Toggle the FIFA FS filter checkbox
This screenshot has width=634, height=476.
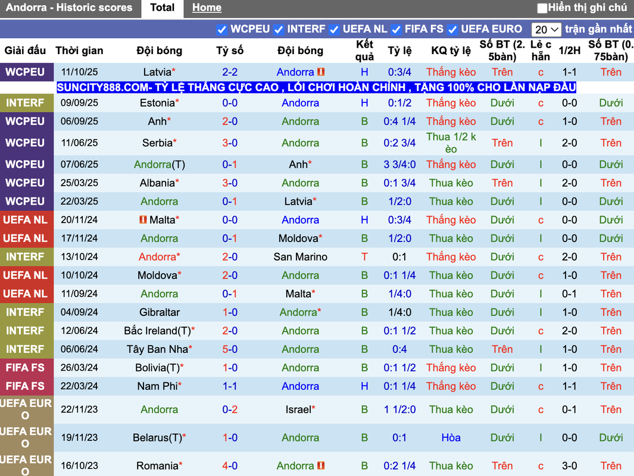[395, 30]
